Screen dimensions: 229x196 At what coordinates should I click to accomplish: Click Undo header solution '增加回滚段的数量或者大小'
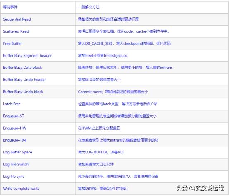pos(99,80)
